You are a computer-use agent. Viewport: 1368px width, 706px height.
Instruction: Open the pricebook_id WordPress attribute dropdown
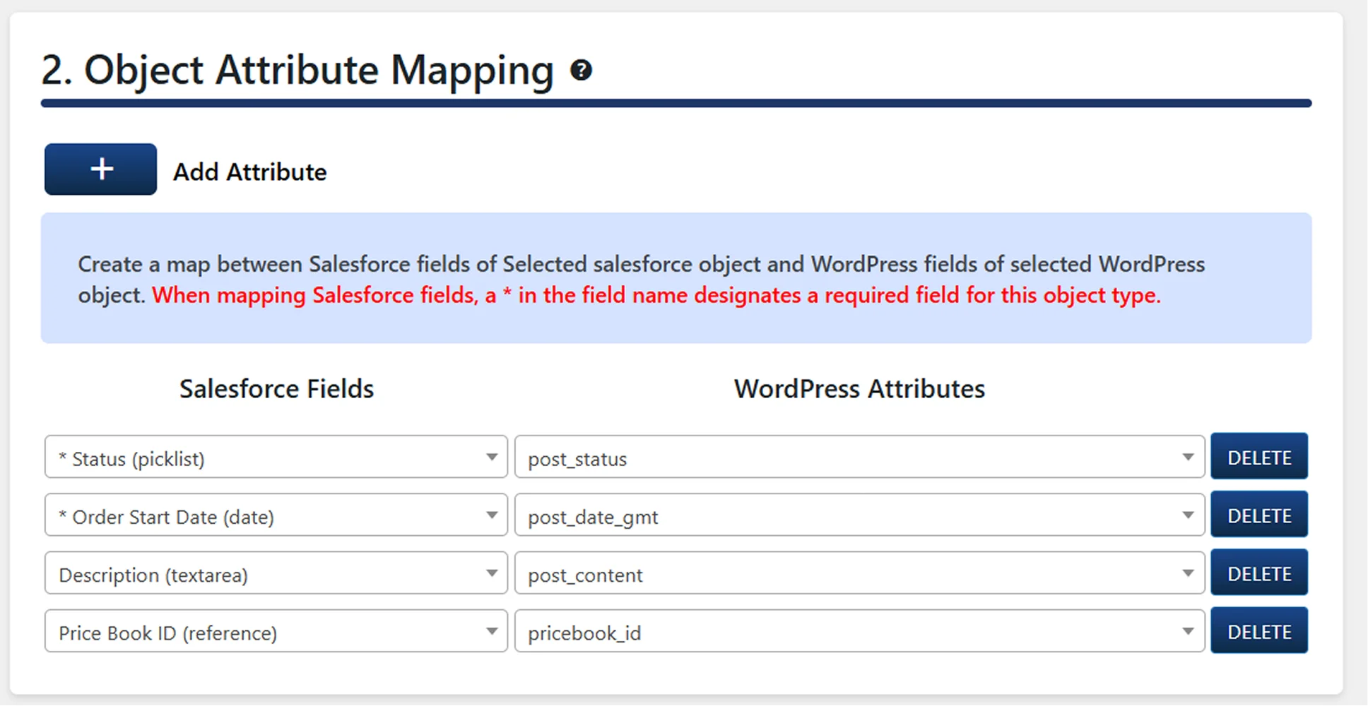pos(859,631)
